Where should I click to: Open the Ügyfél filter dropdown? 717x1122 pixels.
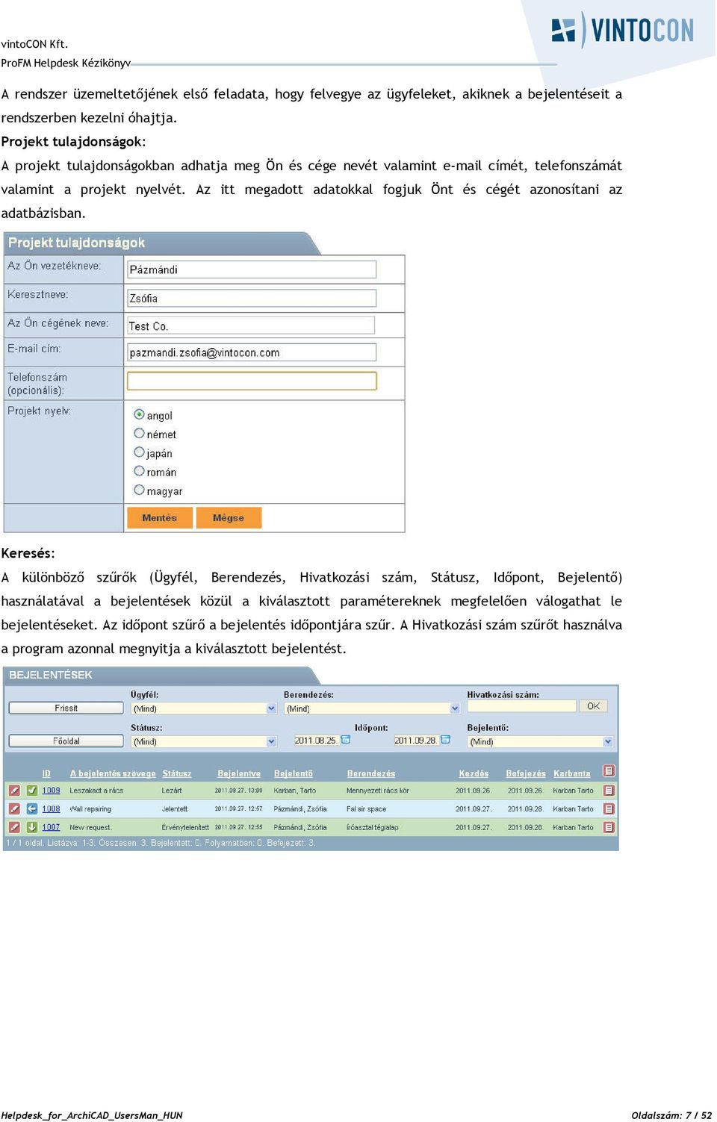204,708
